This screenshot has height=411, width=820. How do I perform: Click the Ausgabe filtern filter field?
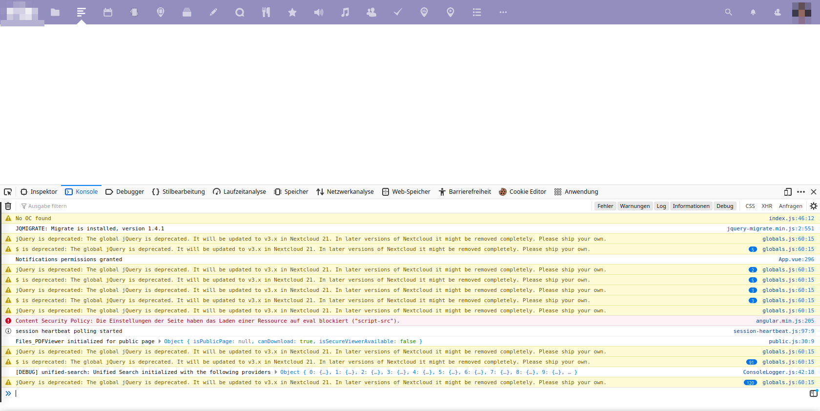305,206
